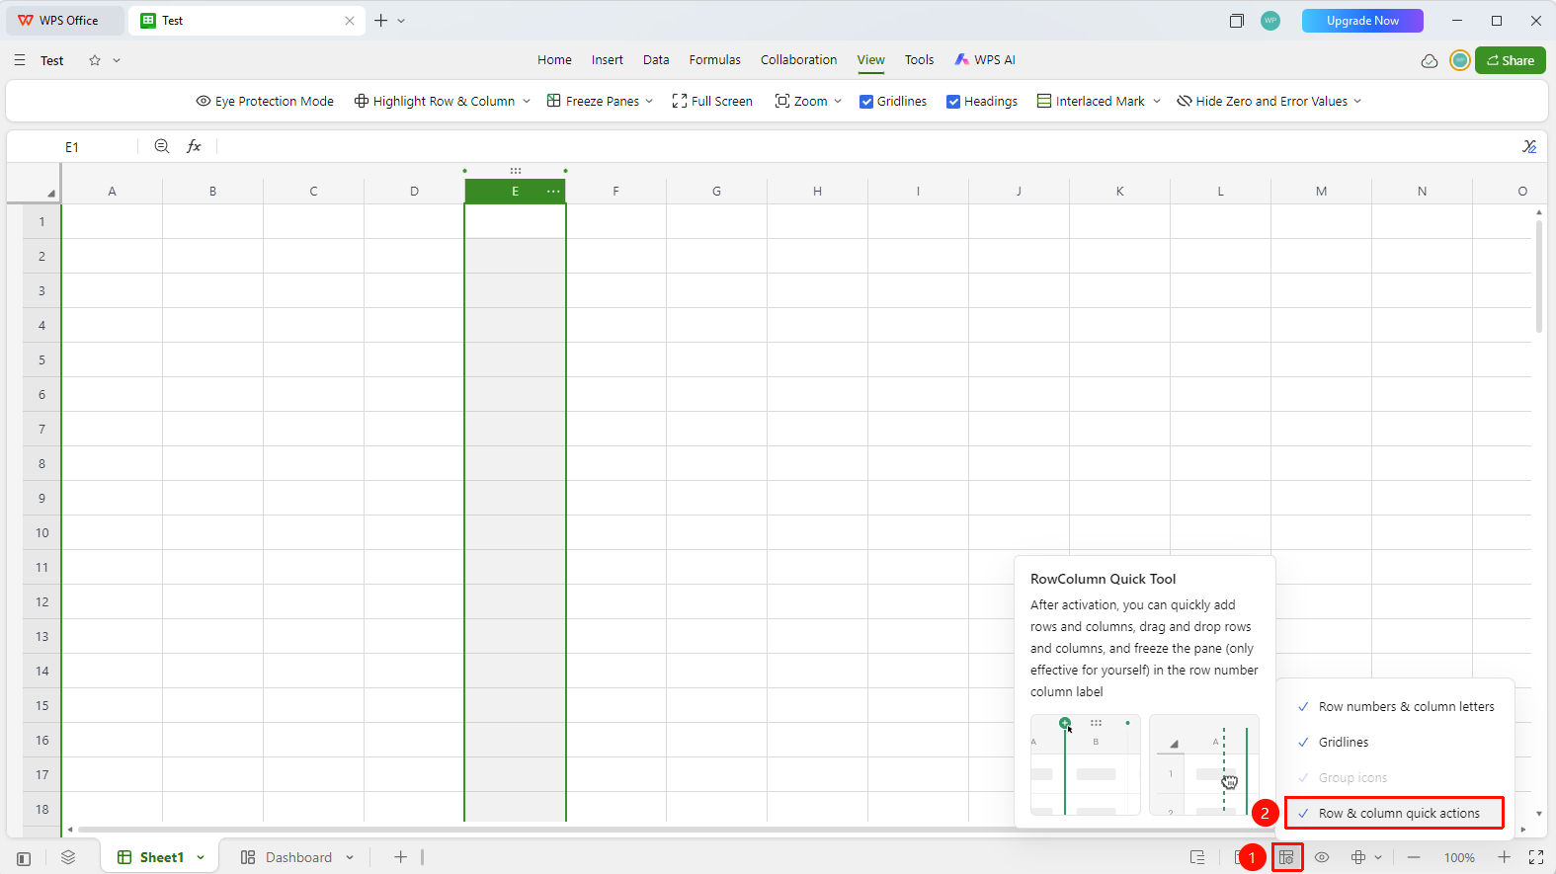This screenshot has width=1556, height=874.
Task: Toggle the eye protection icon in the status bar
Action: 1322,857
